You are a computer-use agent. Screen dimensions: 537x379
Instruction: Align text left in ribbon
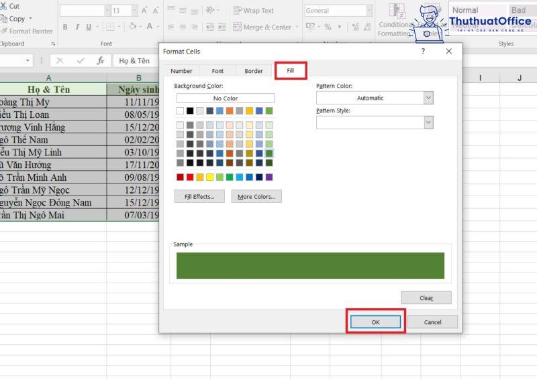click(171, 27)
